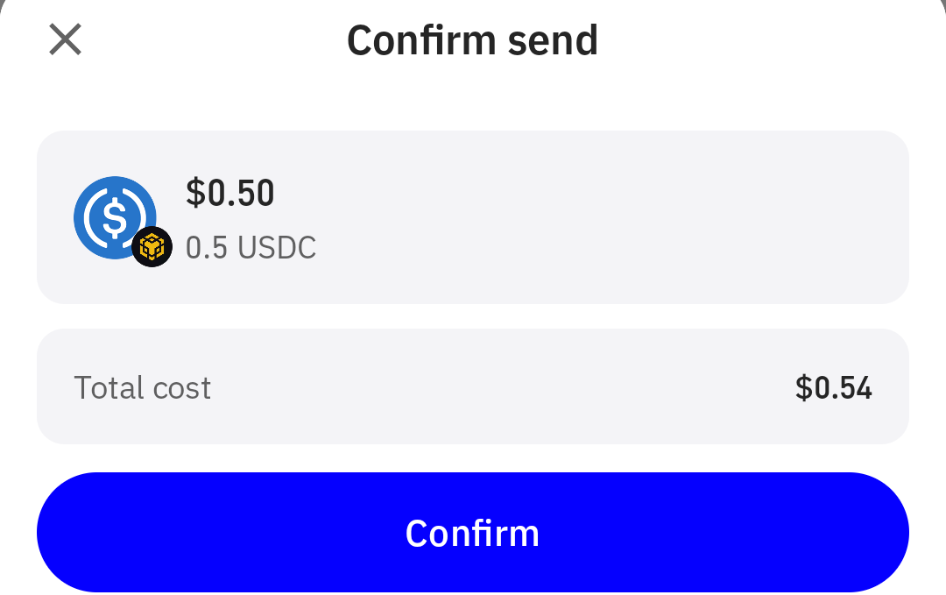
Task: Expand the Total cost details section
Action: [x=473, y=386]
